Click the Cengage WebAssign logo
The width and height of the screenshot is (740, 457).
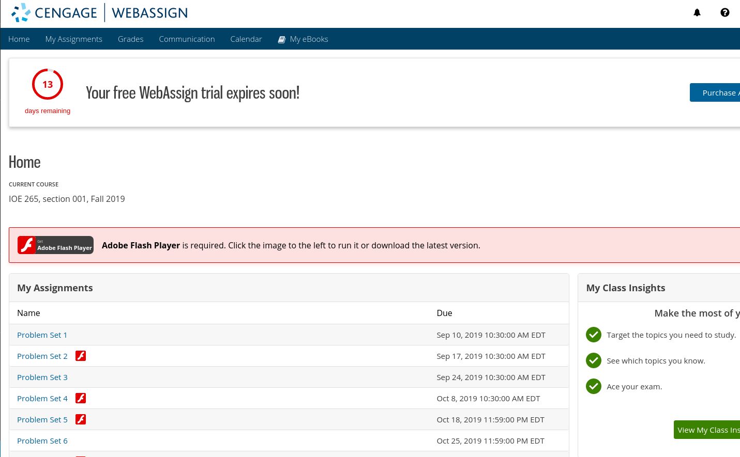click(x=99, y=12)
